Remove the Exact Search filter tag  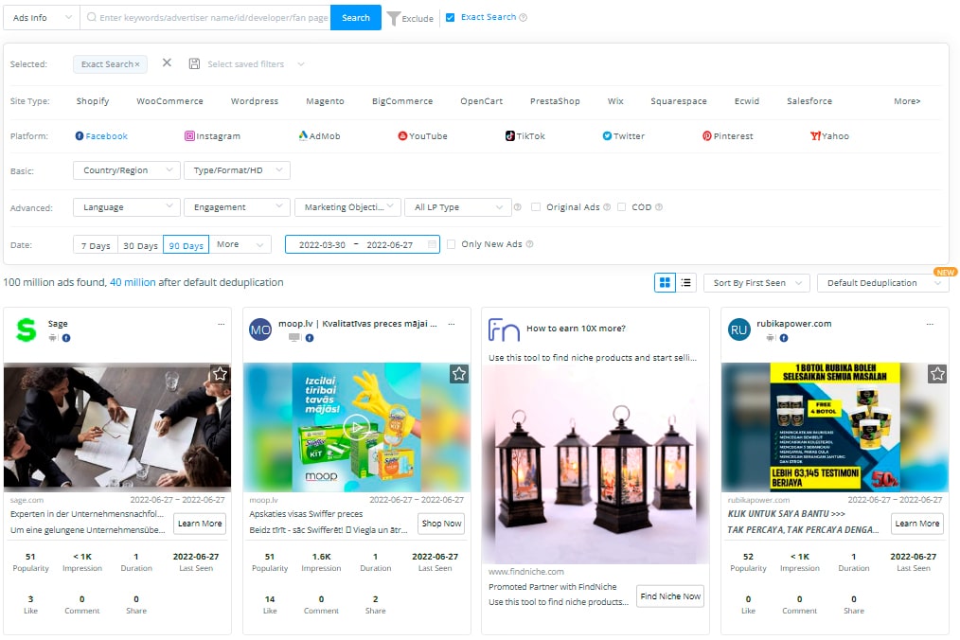[137, 64]
